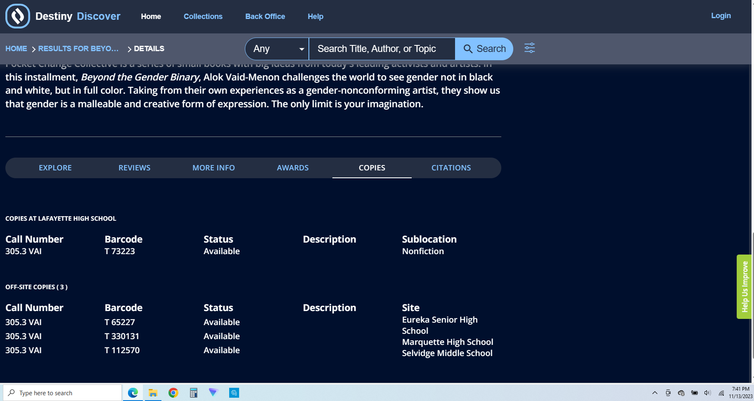Click the Destiny Discover logo icon

point(18,16)
